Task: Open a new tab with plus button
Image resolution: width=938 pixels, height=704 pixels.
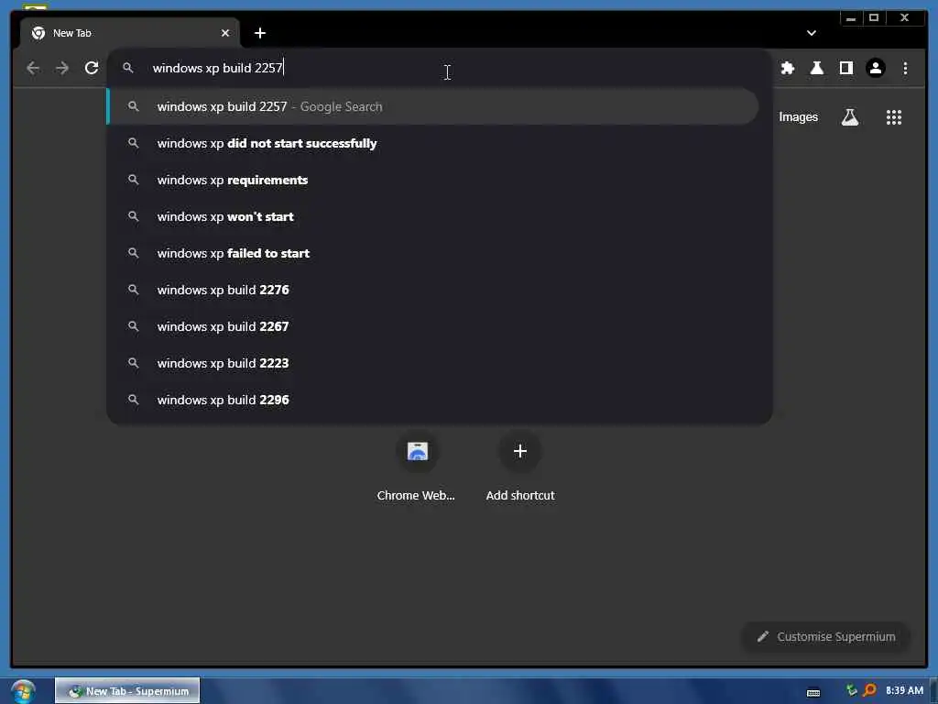Action: (259, 33)
